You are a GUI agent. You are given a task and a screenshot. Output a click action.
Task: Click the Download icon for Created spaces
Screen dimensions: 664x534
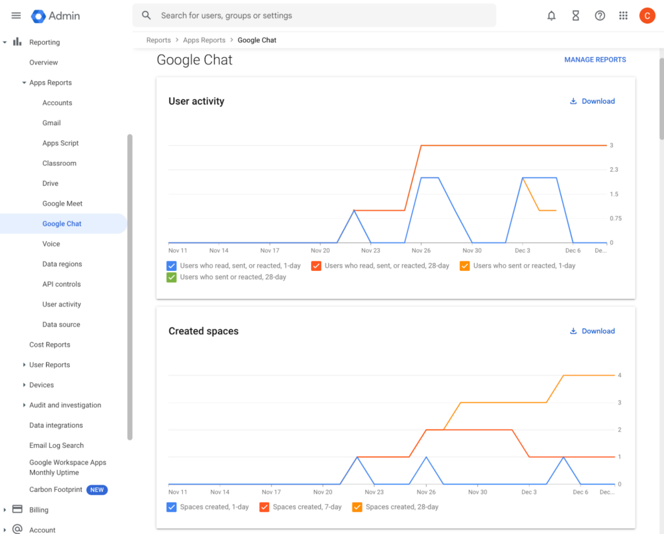(x=573, y=331)
